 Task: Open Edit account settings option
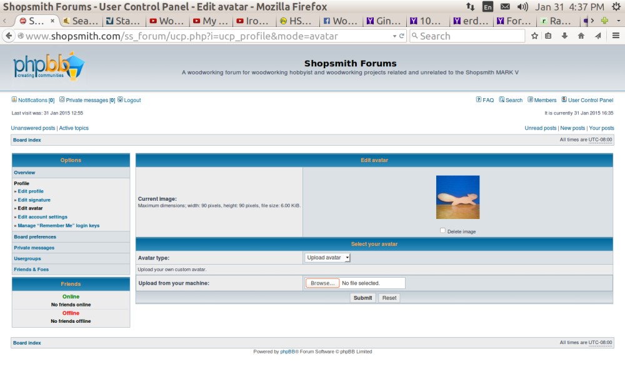pyautogui.click(x=42, y=217)
